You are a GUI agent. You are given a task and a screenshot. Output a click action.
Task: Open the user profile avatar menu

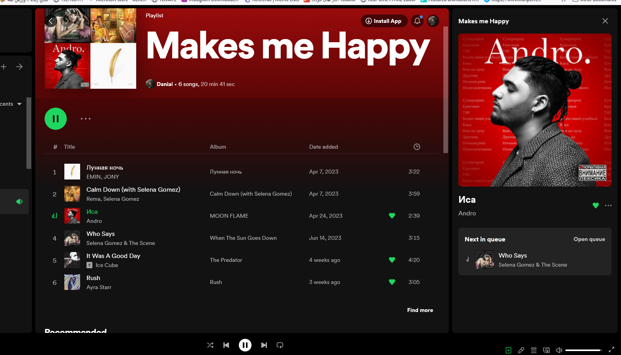point(433,21)
